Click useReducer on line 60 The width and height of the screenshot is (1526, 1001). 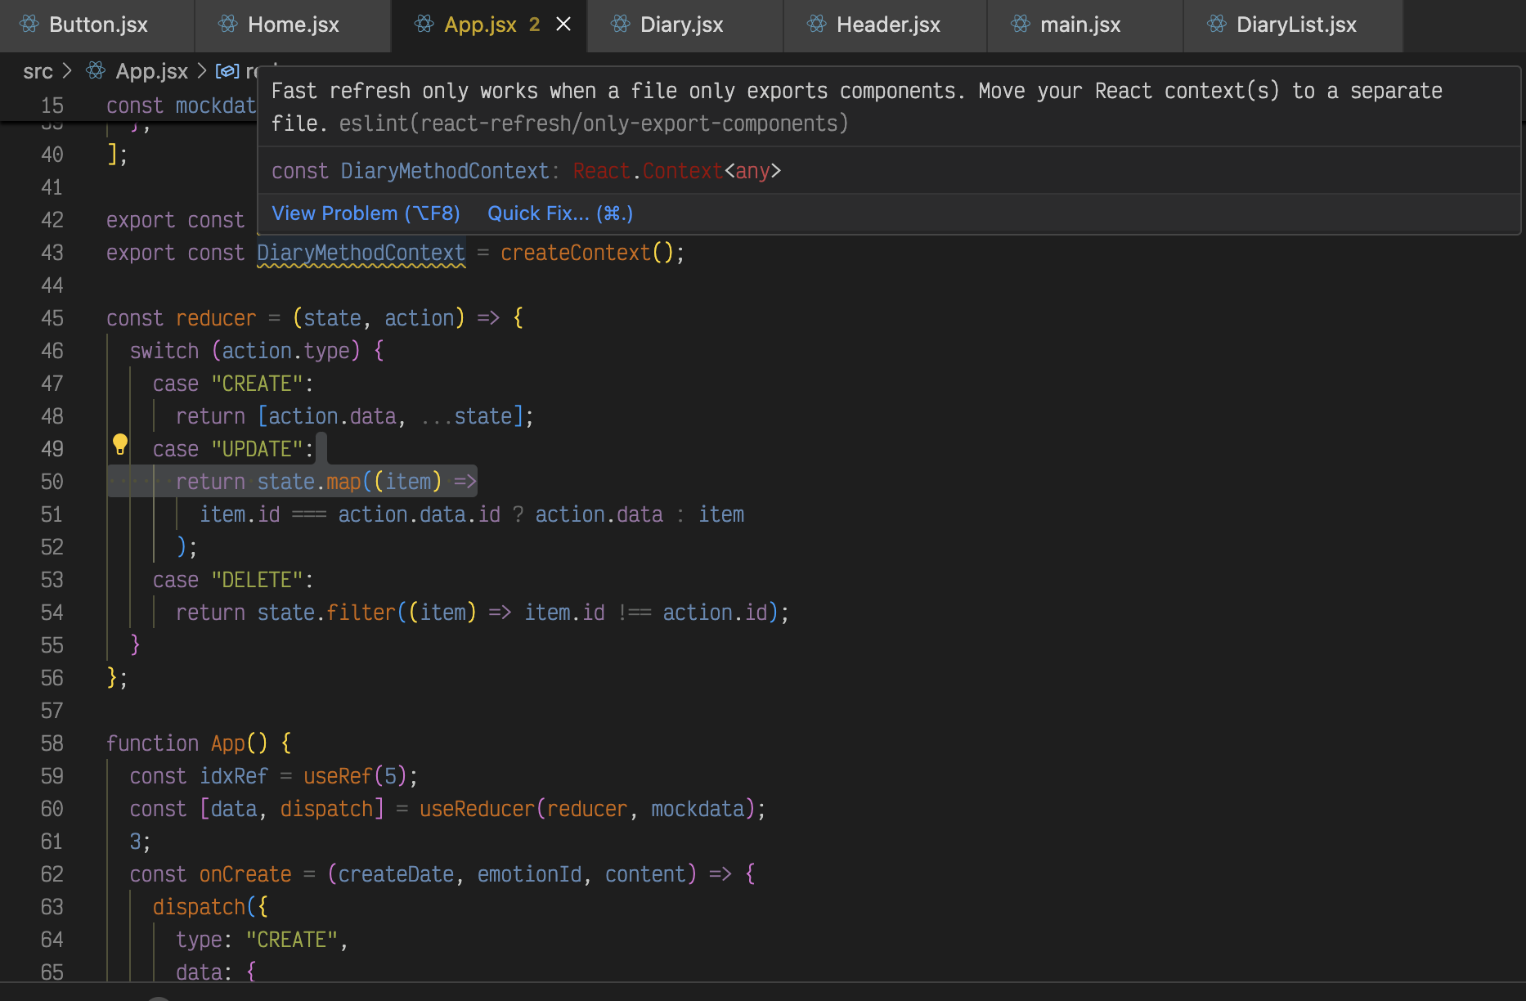[x=477, y=809]
